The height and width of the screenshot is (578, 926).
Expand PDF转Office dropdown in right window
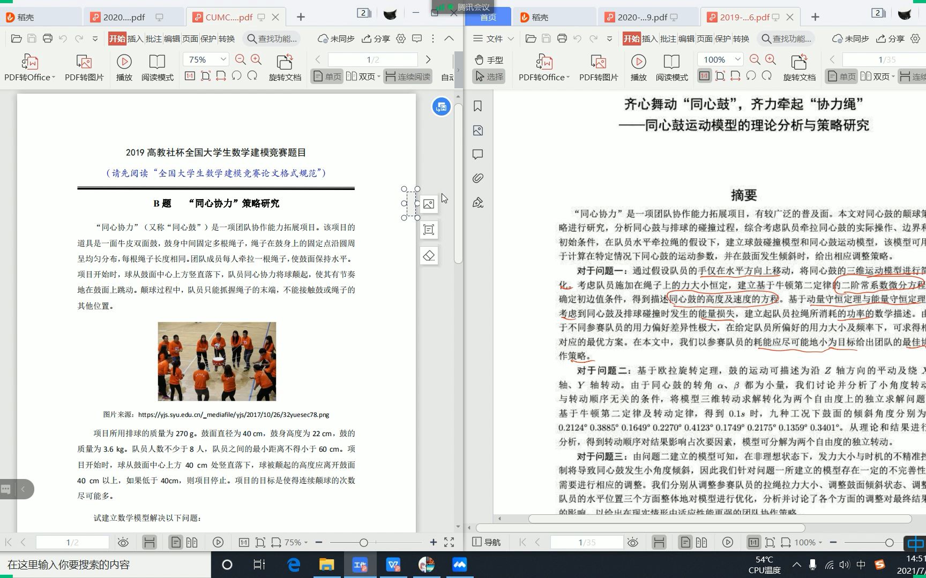568,78
